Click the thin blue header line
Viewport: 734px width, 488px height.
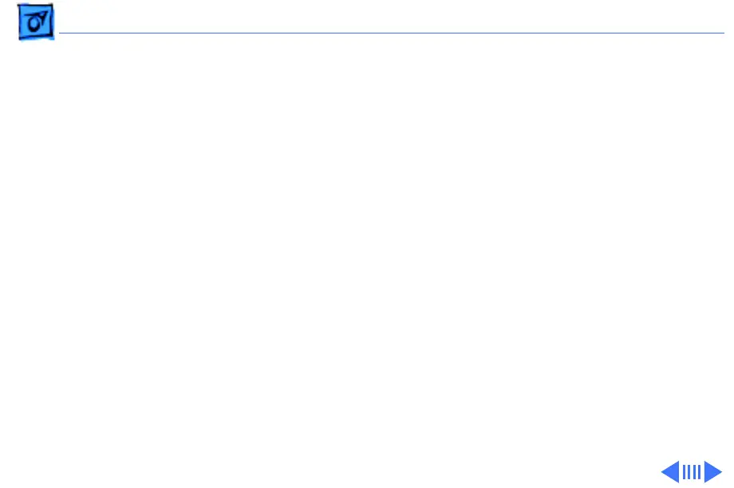392,33
